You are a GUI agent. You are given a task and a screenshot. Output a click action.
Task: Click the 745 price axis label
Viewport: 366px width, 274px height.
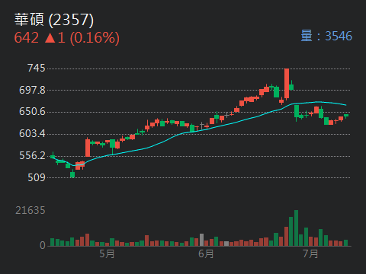click(x=37, y=68)
